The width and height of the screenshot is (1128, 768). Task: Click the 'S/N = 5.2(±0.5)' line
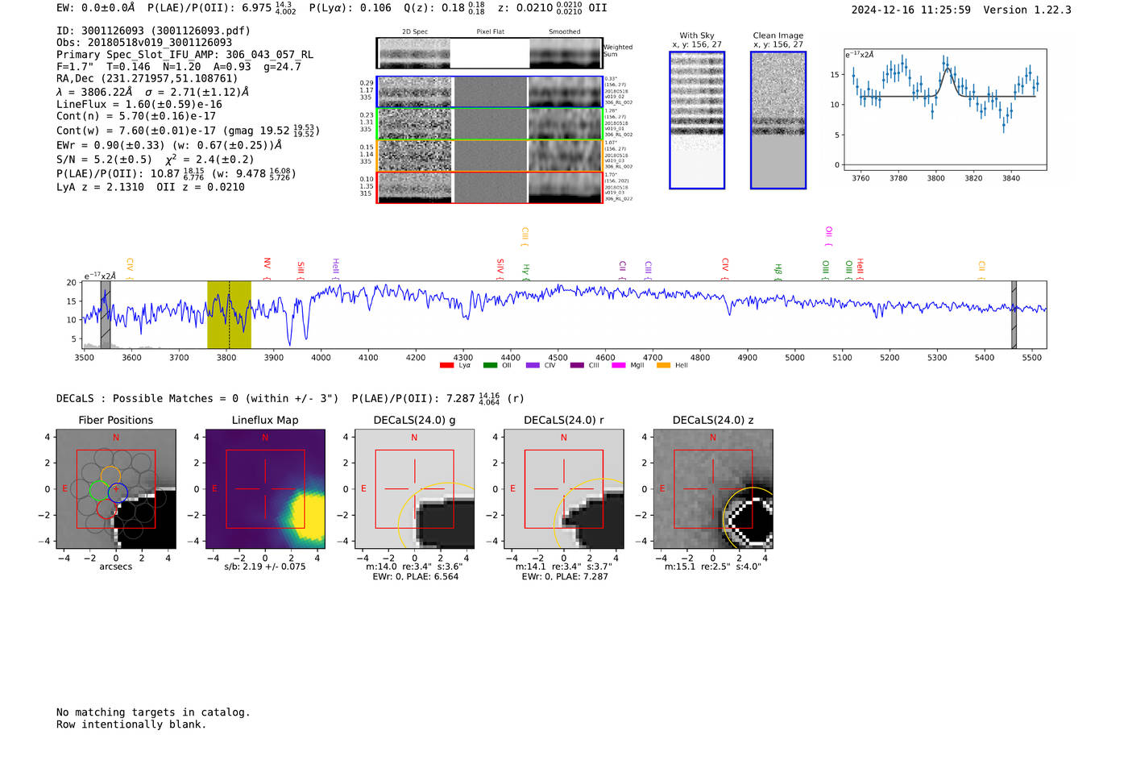tap(104, 160)
